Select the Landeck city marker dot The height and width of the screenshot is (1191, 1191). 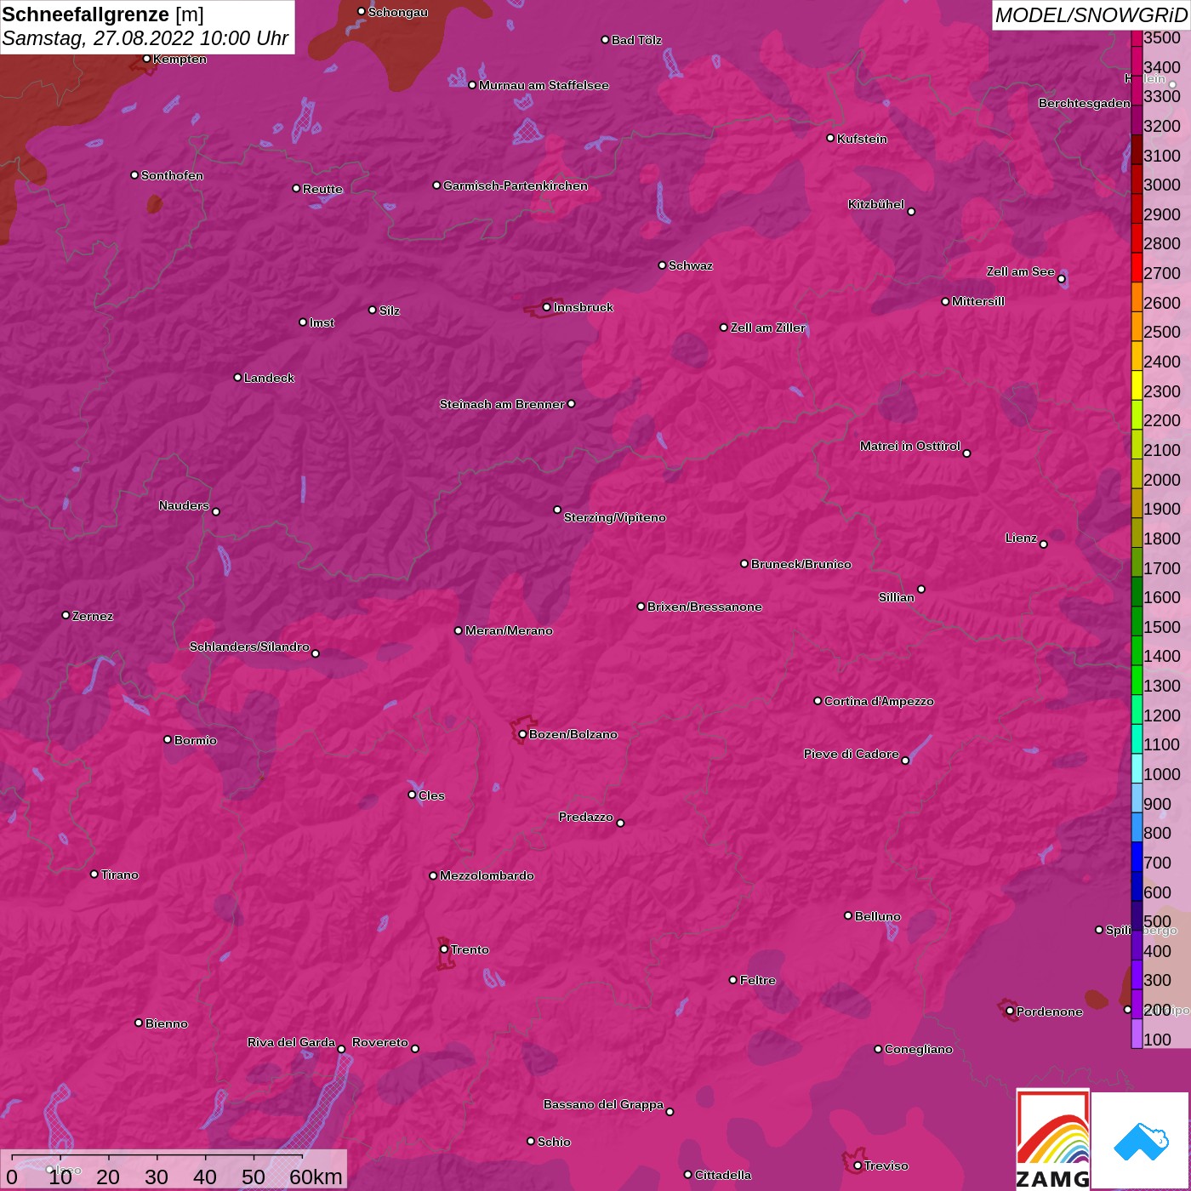click(237, 377)
